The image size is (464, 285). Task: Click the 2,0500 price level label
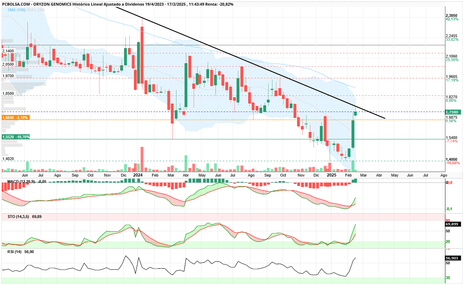pos(8,64)
